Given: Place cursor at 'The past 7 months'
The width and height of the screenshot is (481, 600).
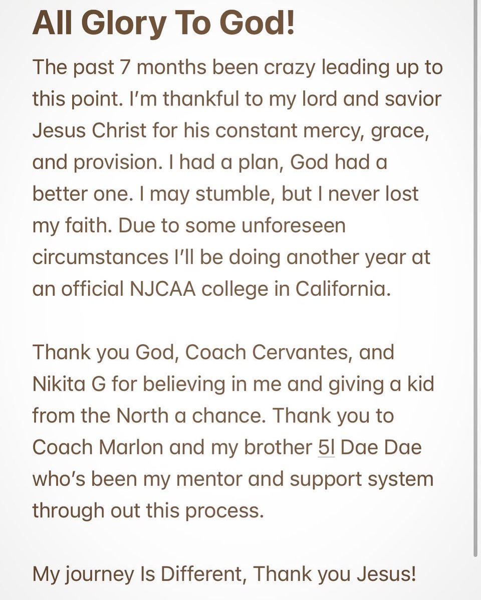Looking at the screenshot, I should tap(120, 68).
